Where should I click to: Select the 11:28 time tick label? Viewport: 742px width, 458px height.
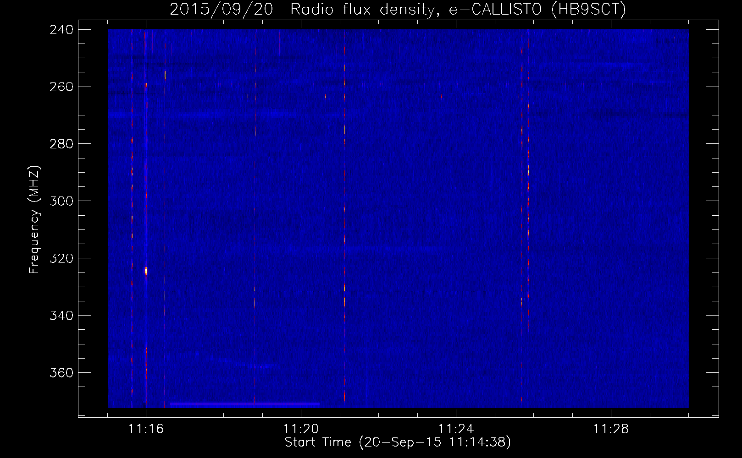click(x=611, y=429)
